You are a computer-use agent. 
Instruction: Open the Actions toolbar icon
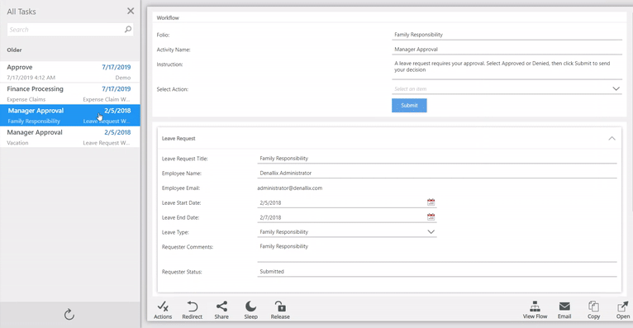[x=163, y=310]
